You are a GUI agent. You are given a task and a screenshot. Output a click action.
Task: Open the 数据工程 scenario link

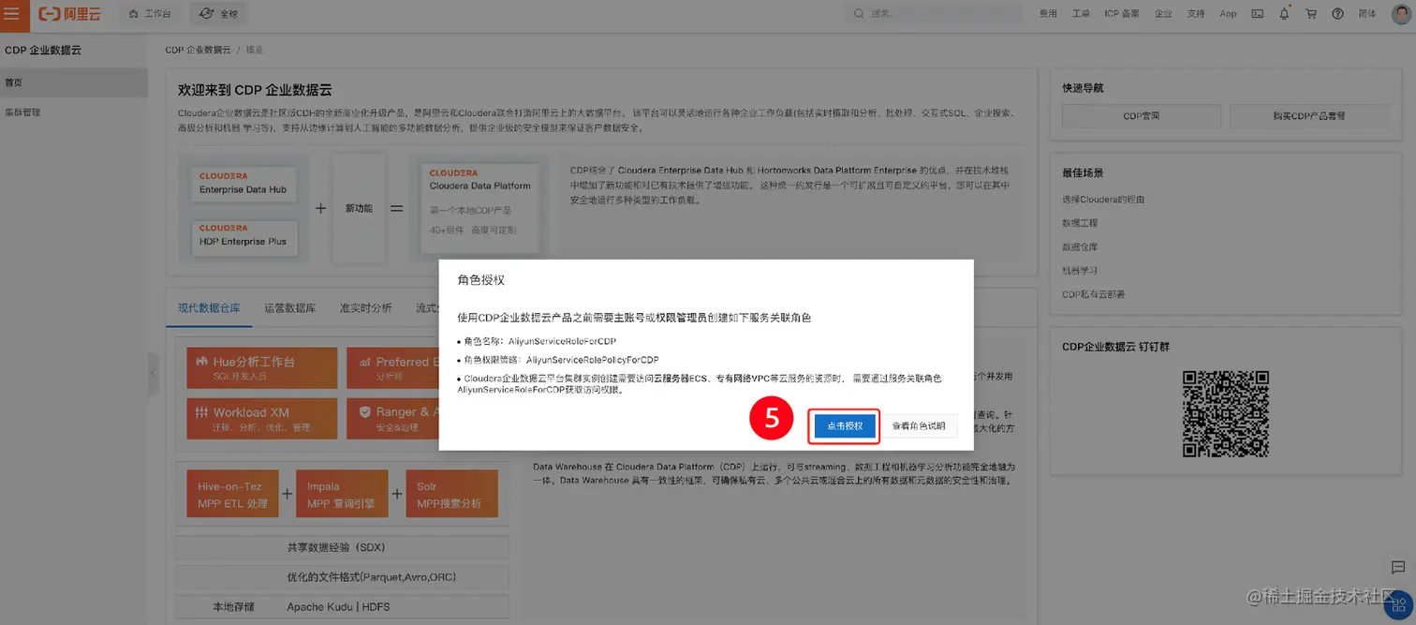(1080, 223)
